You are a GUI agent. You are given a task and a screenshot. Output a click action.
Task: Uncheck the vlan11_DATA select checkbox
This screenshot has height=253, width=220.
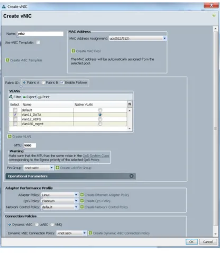pos(15,115)
